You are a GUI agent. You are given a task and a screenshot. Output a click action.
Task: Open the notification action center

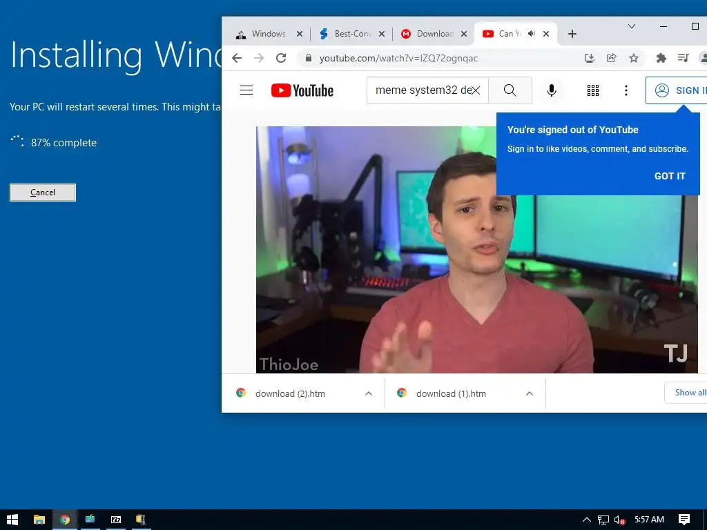(684, 520)
